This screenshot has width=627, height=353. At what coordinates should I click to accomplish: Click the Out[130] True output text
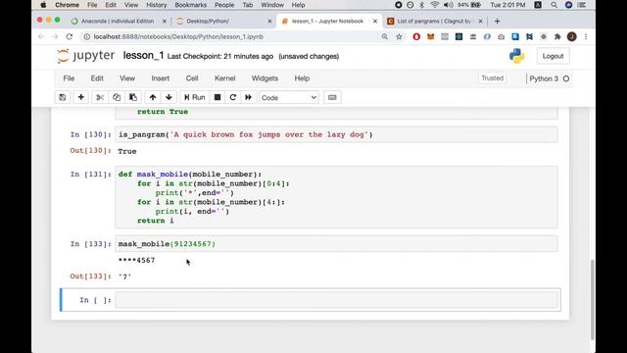[x=127, y=151]
